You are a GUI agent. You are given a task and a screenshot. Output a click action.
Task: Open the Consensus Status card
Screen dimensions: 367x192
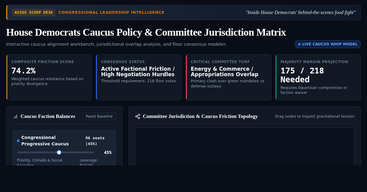tap(139, 77)
